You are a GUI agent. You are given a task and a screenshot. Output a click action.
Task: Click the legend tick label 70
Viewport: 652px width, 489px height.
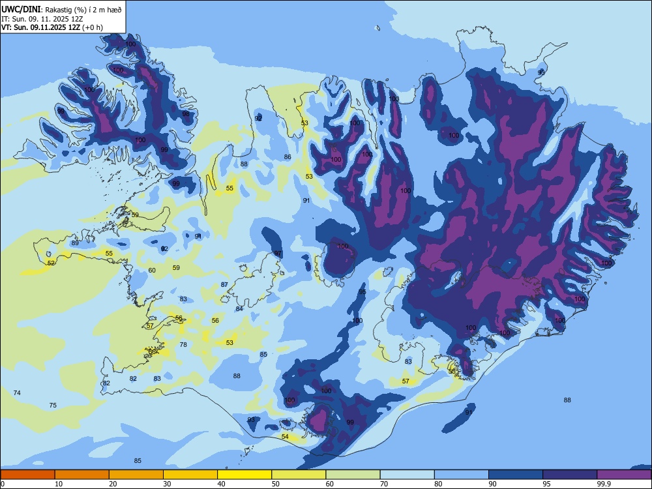pos(384,484)
